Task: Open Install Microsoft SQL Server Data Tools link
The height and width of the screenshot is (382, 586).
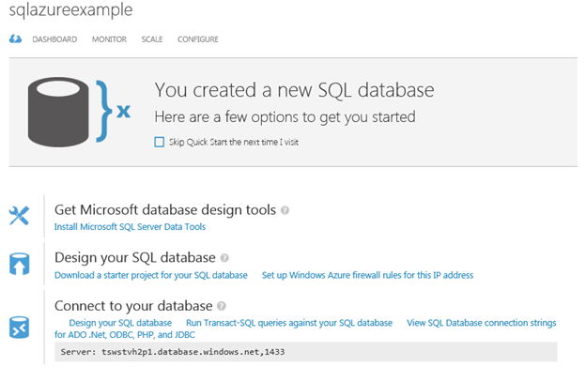Action: tap(130, 226)
